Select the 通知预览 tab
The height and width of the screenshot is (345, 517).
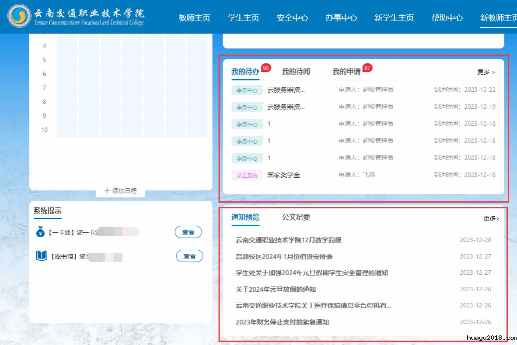(245, 217)
